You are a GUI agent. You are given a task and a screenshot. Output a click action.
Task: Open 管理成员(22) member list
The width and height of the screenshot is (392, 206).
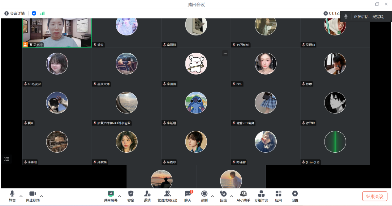coord(167,196)
